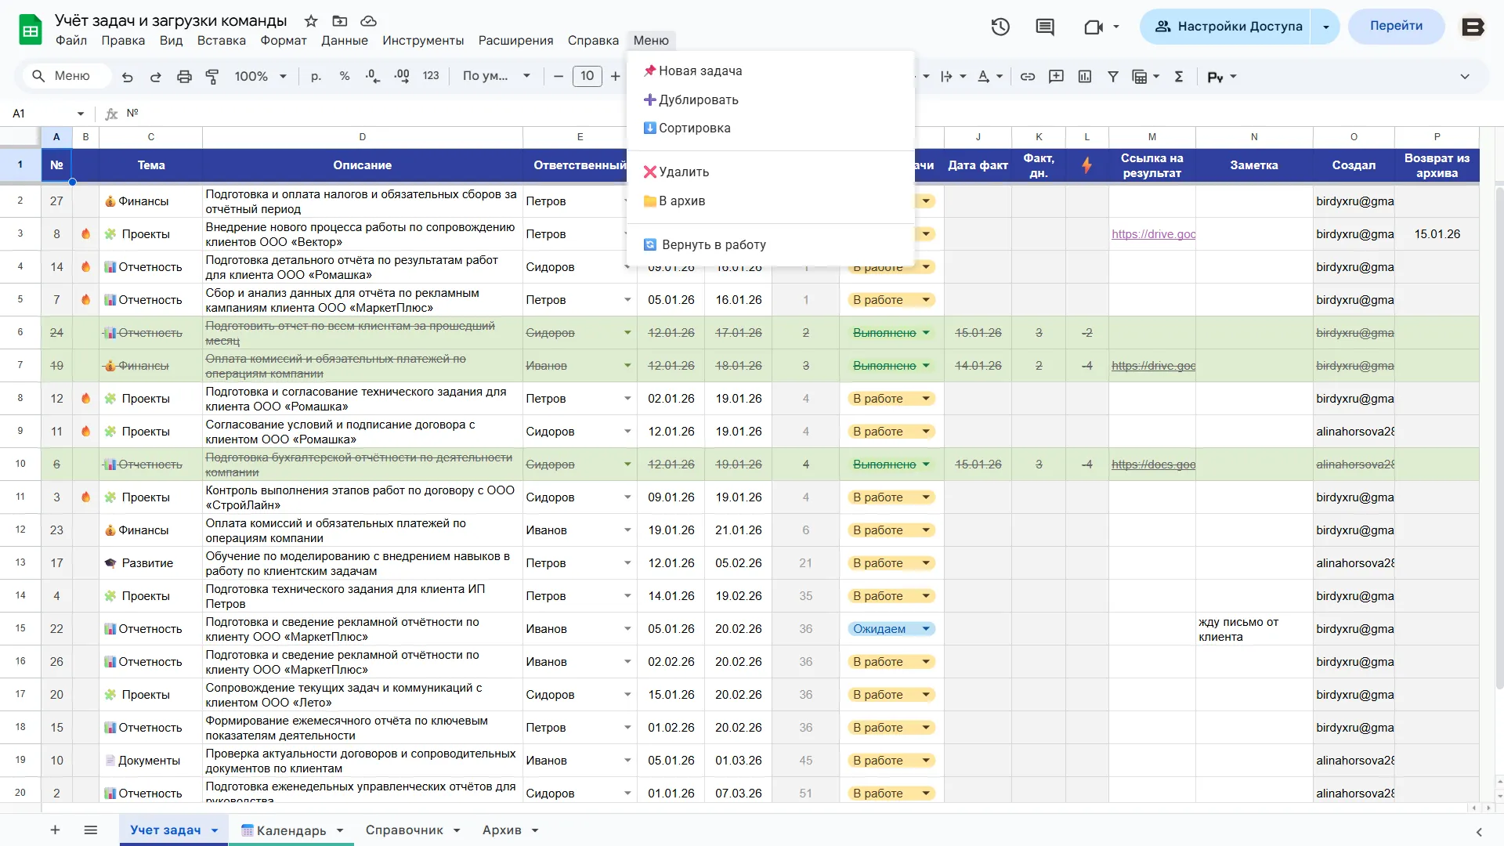
Task: Open functions sigma icon
Action: (x=1179, y=76)
